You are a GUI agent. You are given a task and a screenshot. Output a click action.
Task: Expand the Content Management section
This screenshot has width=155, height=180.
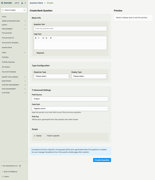coord(14,85)
